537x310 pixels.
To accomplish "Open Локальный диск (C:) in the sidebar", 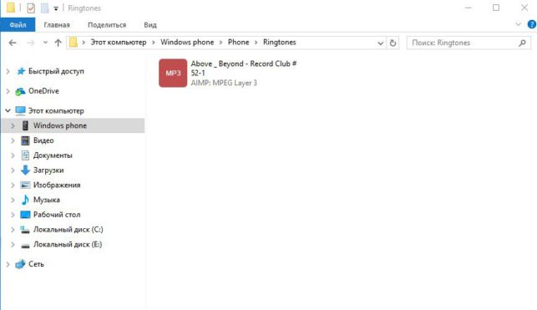I will pos(68,230).
